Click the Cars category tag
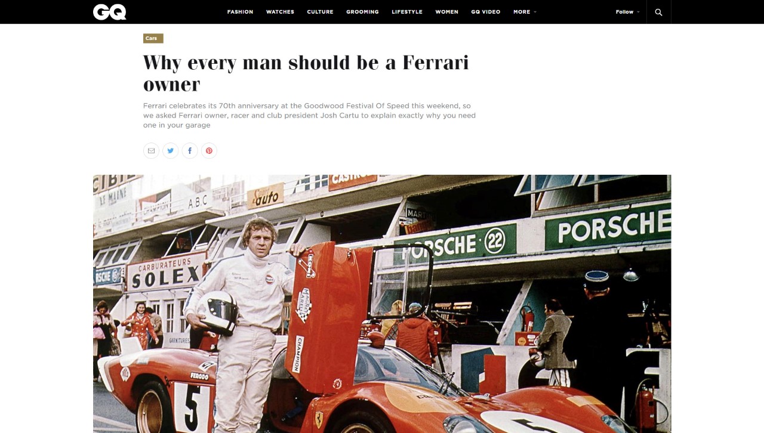This screenshot has height=433, width=764. (153, 39)
